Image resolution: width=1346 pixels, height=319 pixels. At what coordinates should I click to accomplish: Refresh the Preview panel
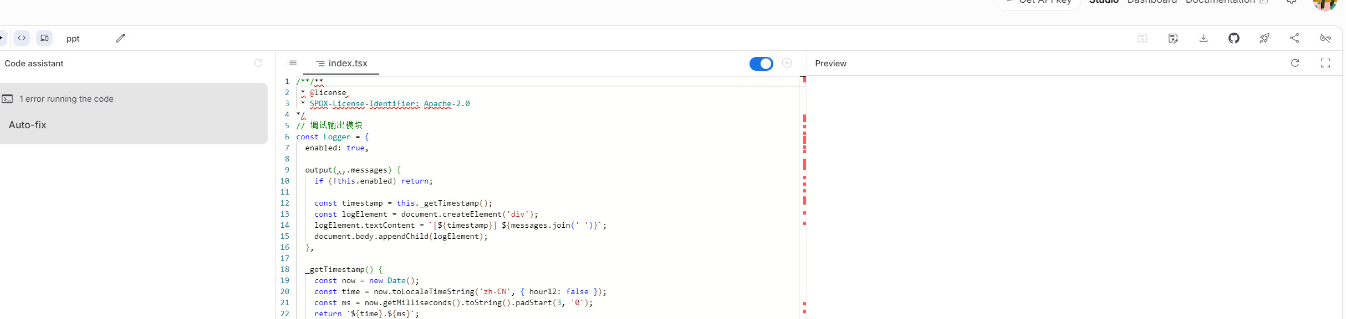click(x=1295, y=63)
